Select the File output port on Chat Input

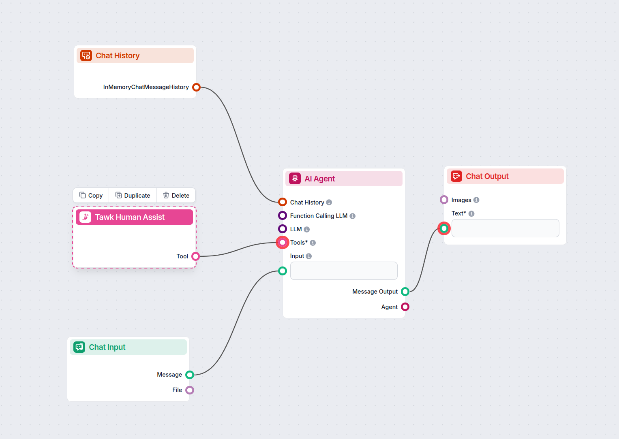(x=190, y=390)
